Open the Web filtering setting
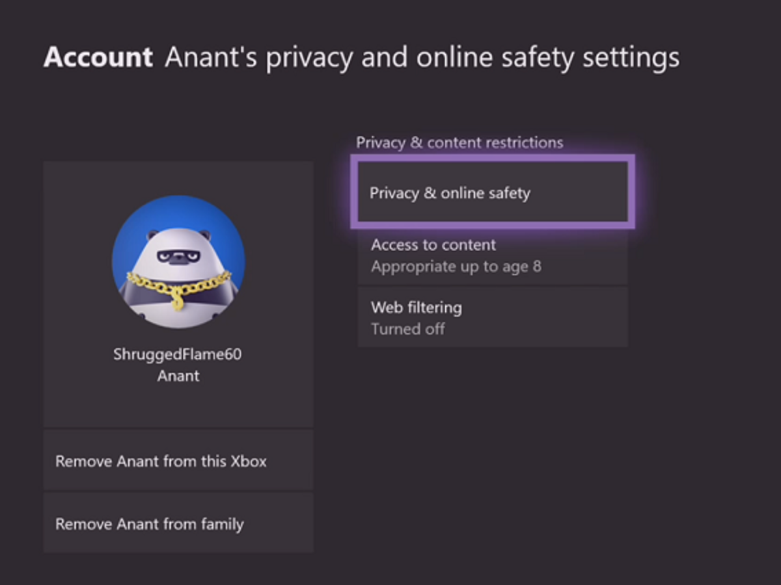 pyautogui.click(x=492, y=317)
